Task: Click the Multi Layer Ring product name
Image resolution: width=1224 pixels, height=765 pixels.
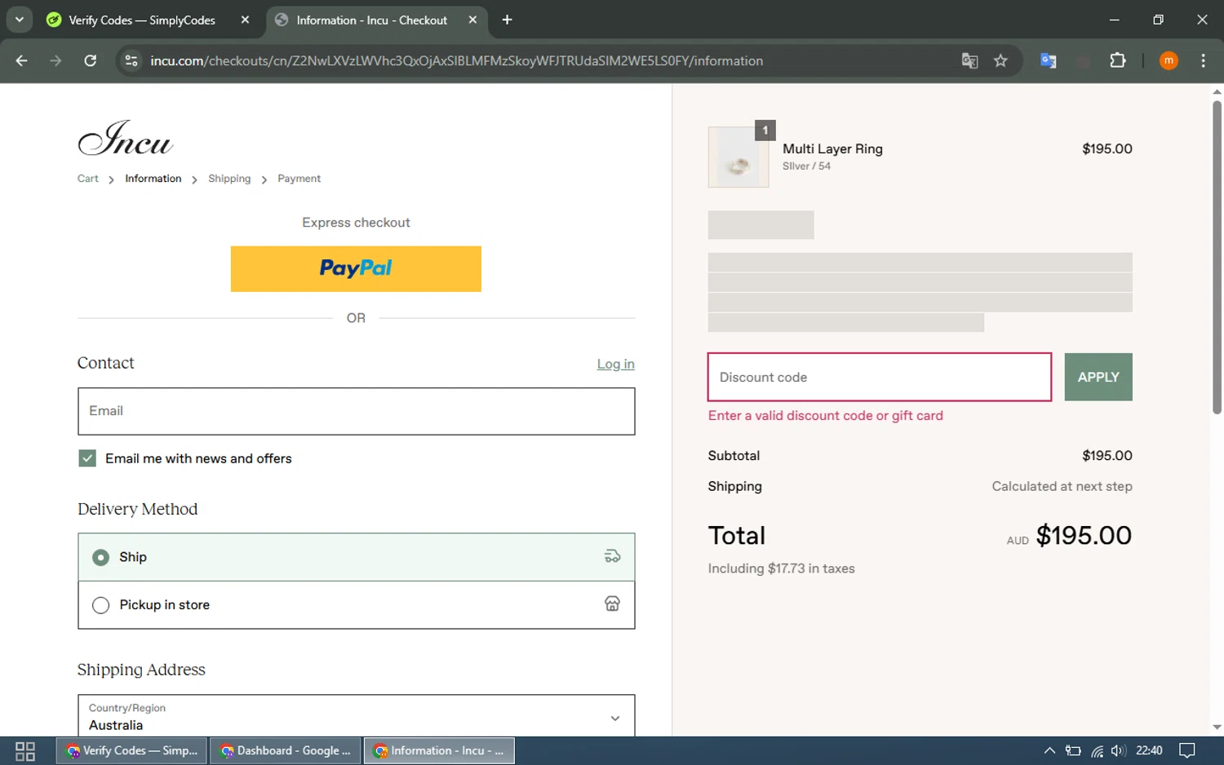Action: point(832,148)
